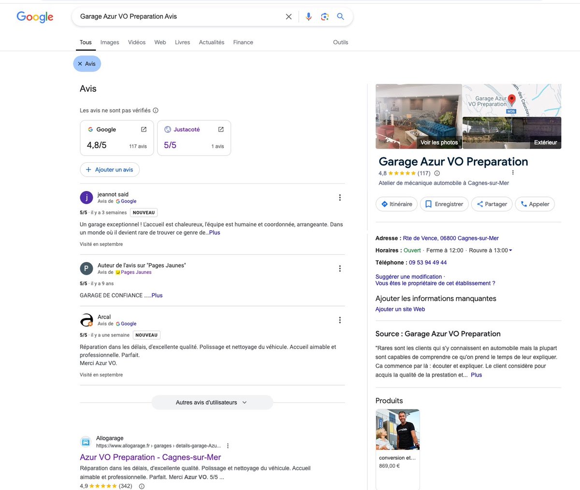Screen dimensions: 580x490
Task: Click the Allogarage favicon
Action: click(x=86, y=442)
